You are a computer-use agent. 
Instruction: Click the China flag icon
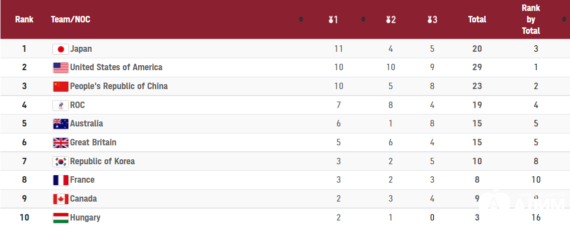tap(61, 87)
